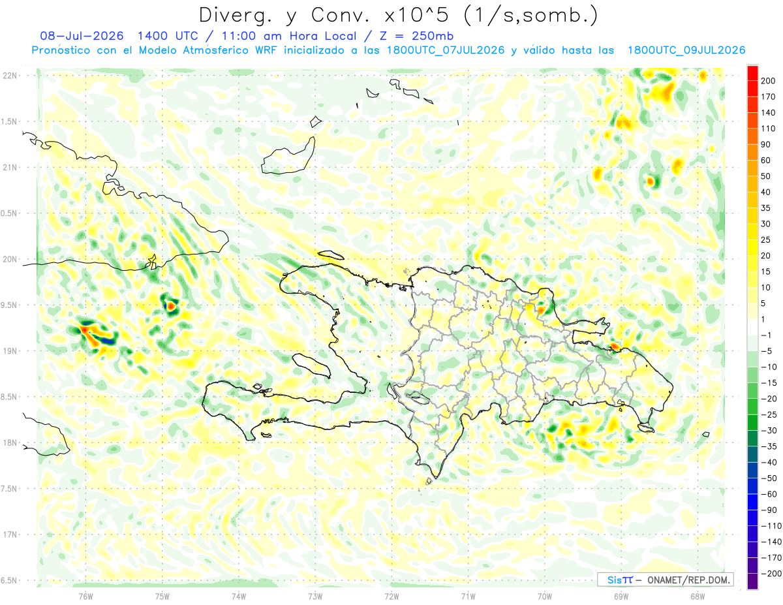Click the positive "25" colorbar label
Viewport: 783px width, 605px height.
[767, 240]
